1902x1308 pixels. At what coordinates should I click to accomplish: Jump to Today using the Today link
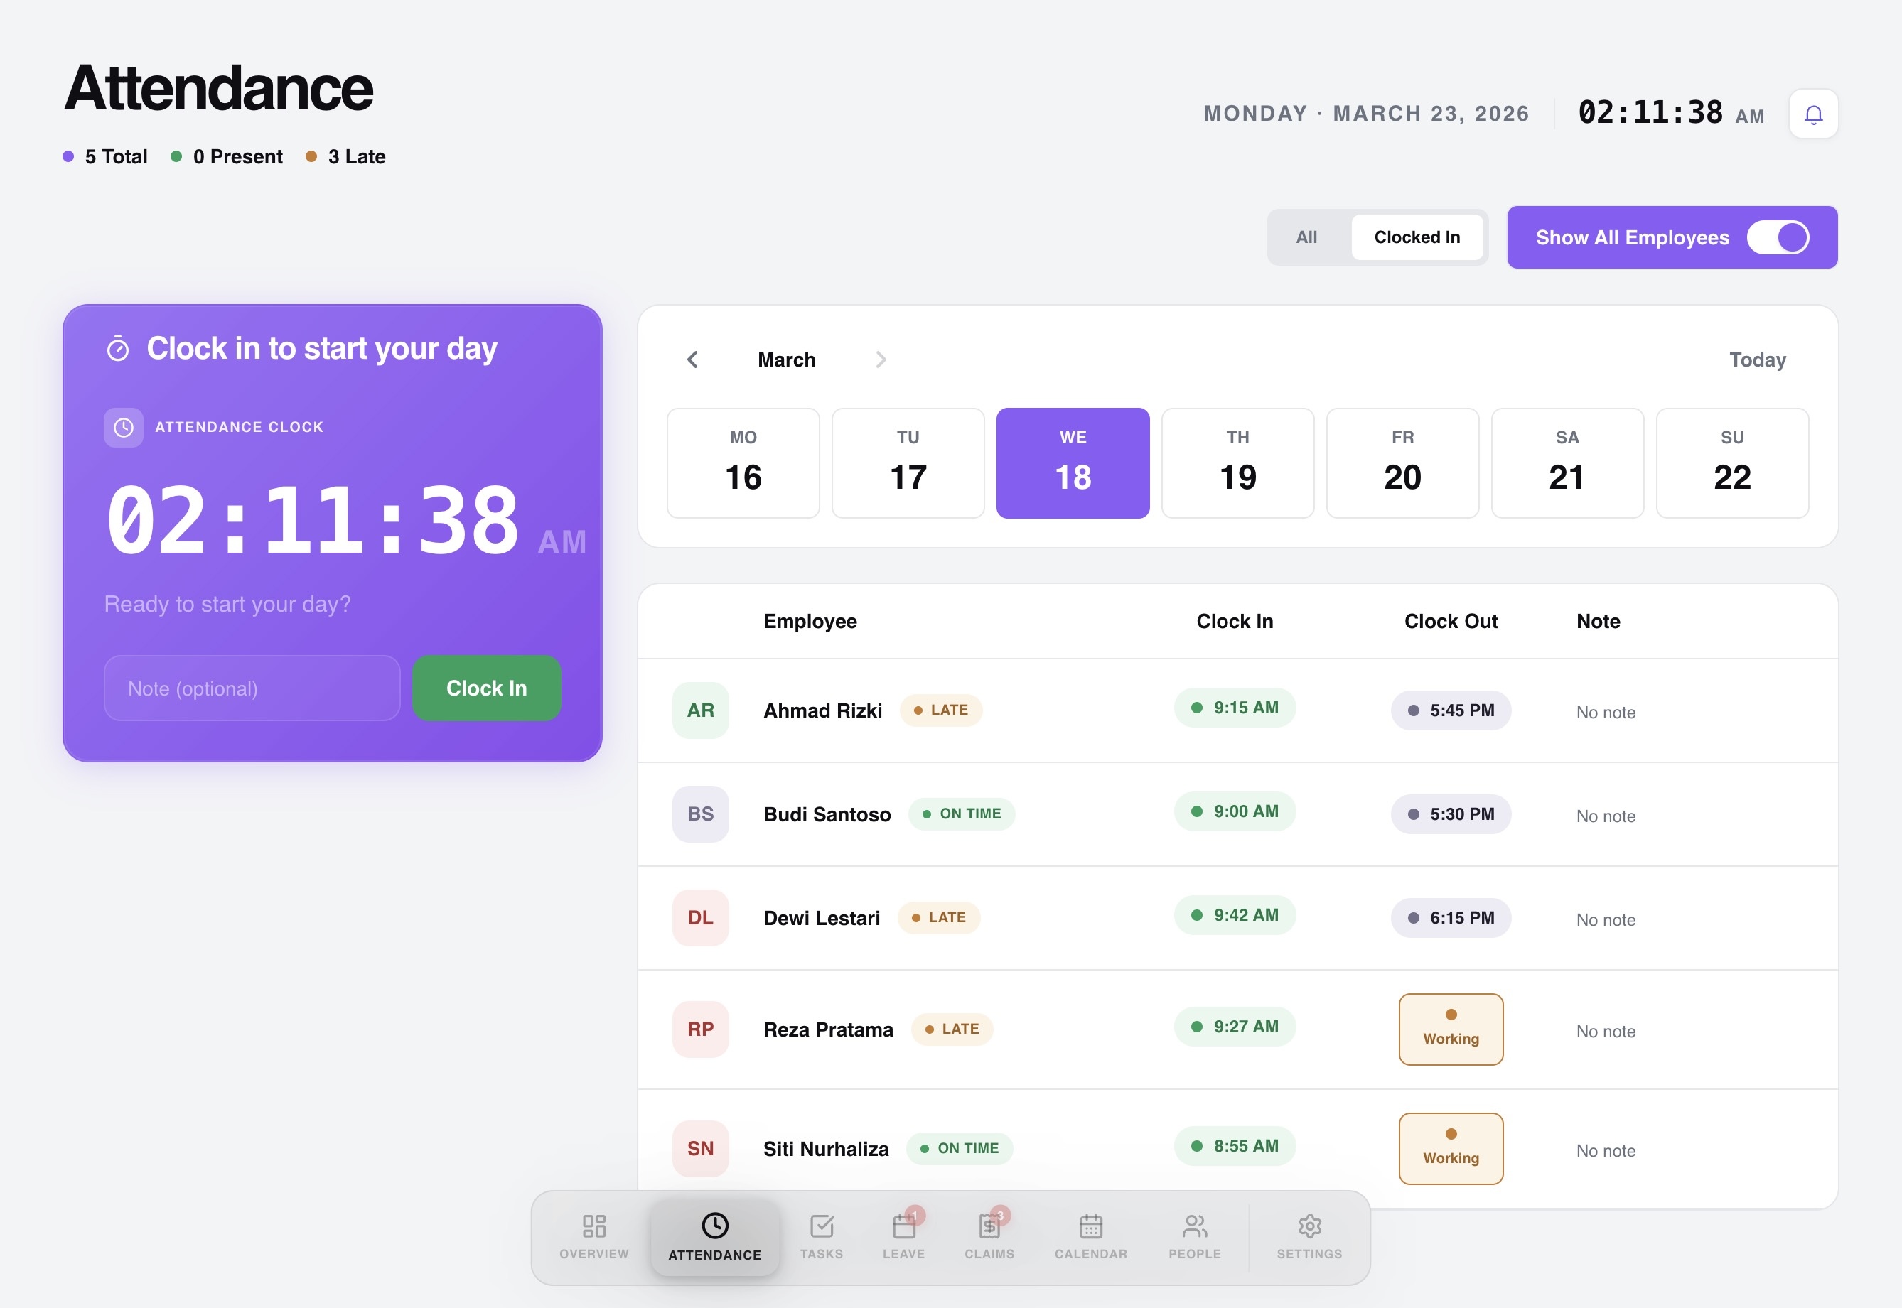click(1756, 359)
